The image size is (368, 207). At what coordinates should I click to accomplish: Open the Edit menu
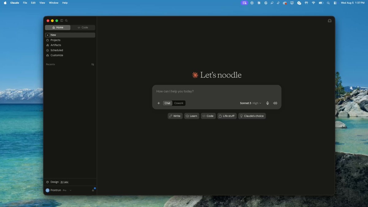(x=33, y=3)
